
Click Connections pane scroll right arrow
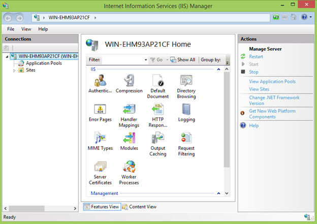tap(75, 208)
